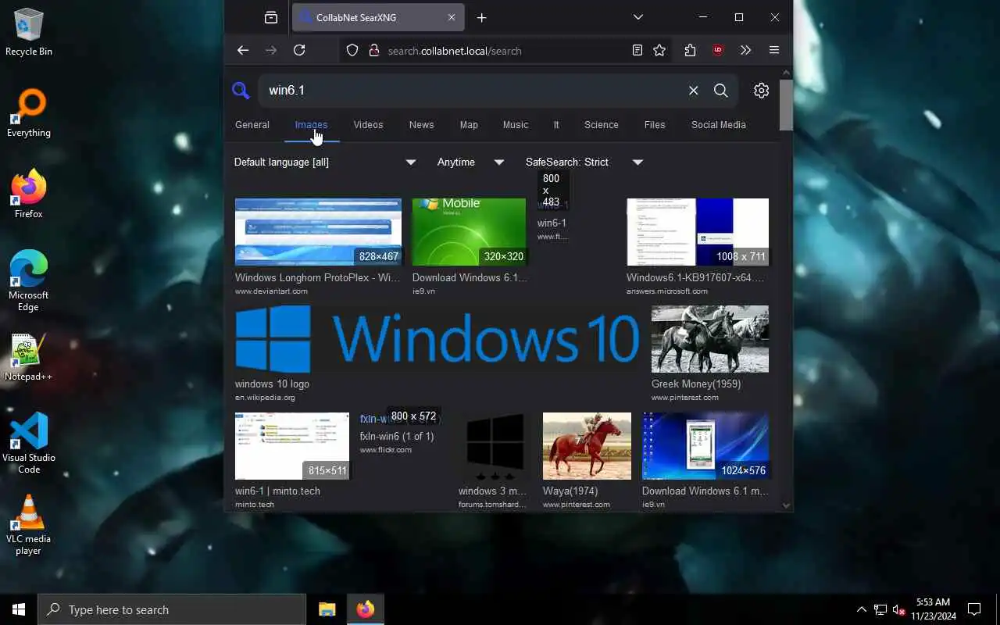
Task: Open the Windows 10 logo image
Action: [x=437, y=339]
